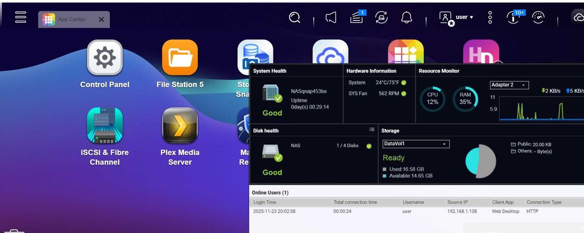Click the Used:16.58 GB legend

coord(403,169)
